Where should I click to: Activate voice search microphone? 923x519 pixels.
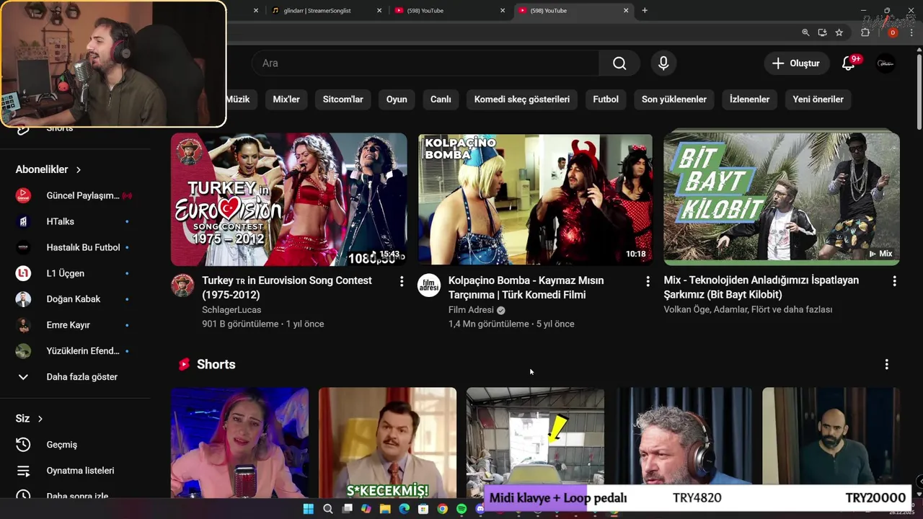(x=663, y=63)
